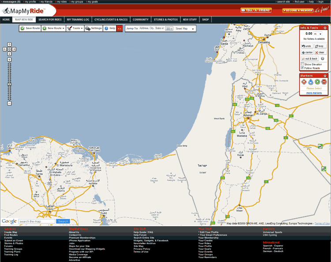Reset the map view using the center pan button
Viewport: 331px width, 262px height.
pyautogui.click(x=9, y=49)
